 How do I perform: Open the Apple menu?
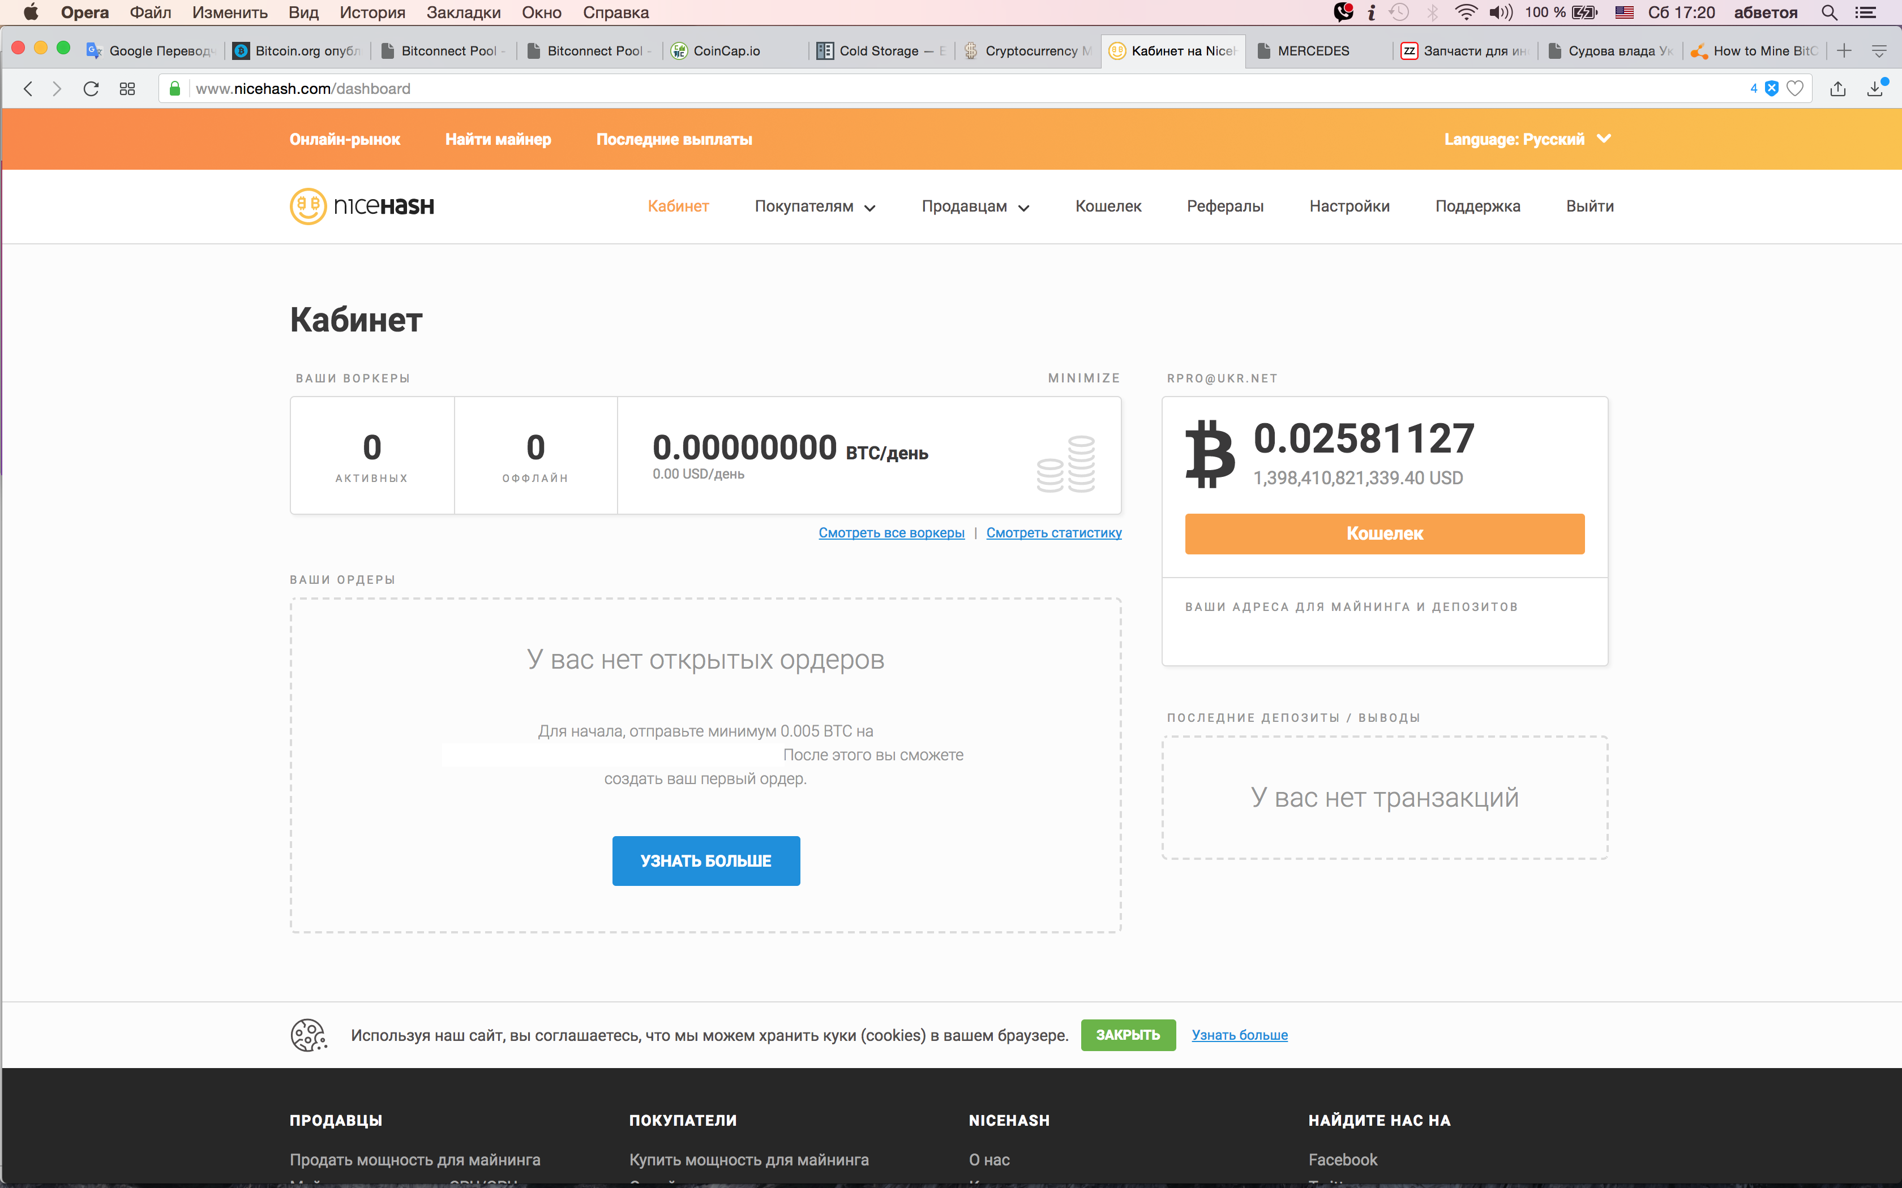click(31, 12)
